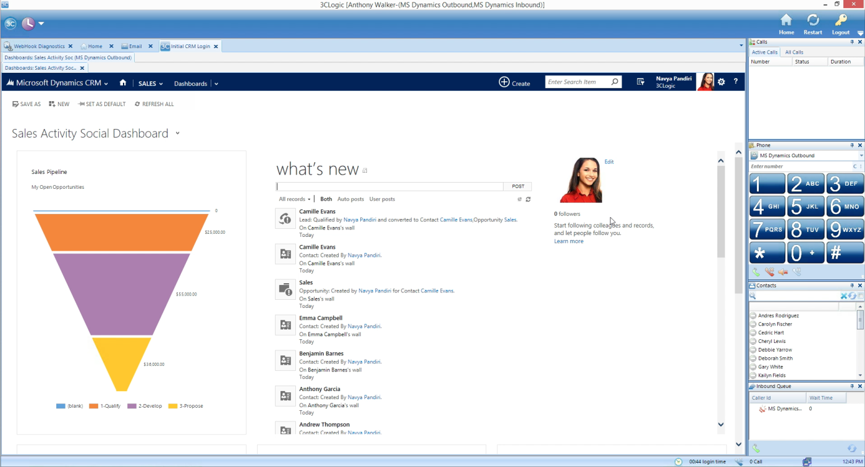Click the star key on the dial pad

(x=767, y=252)
